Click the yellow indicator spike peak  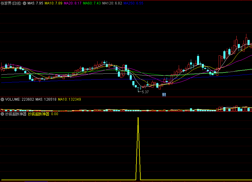[138, 118]
